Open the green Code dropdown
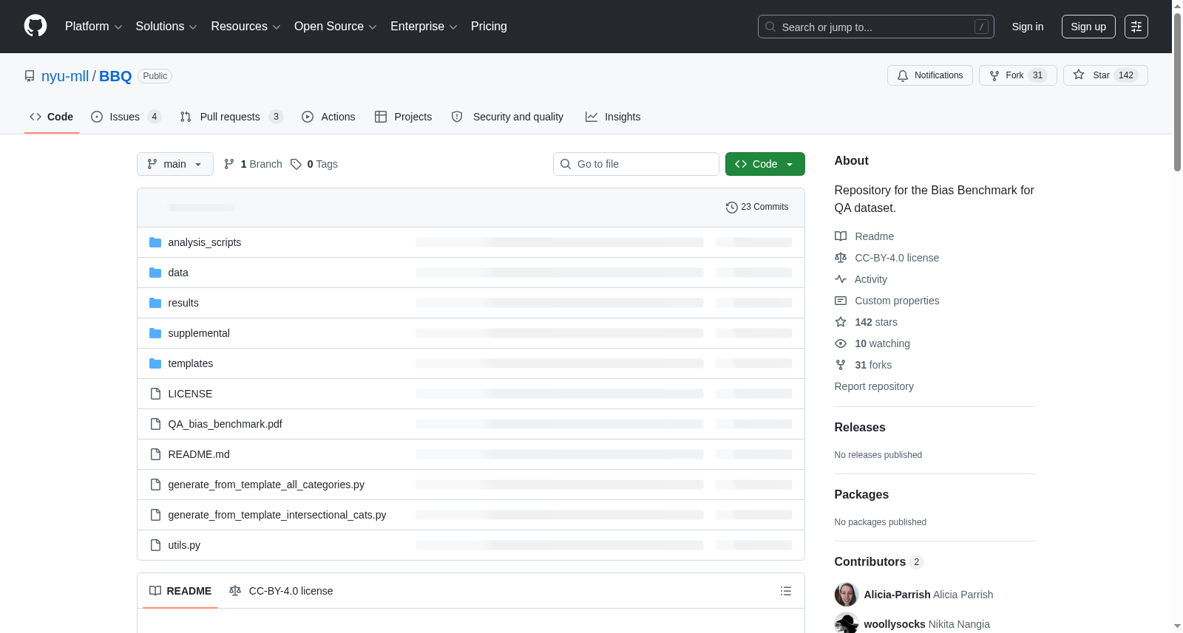 point(765,164)
